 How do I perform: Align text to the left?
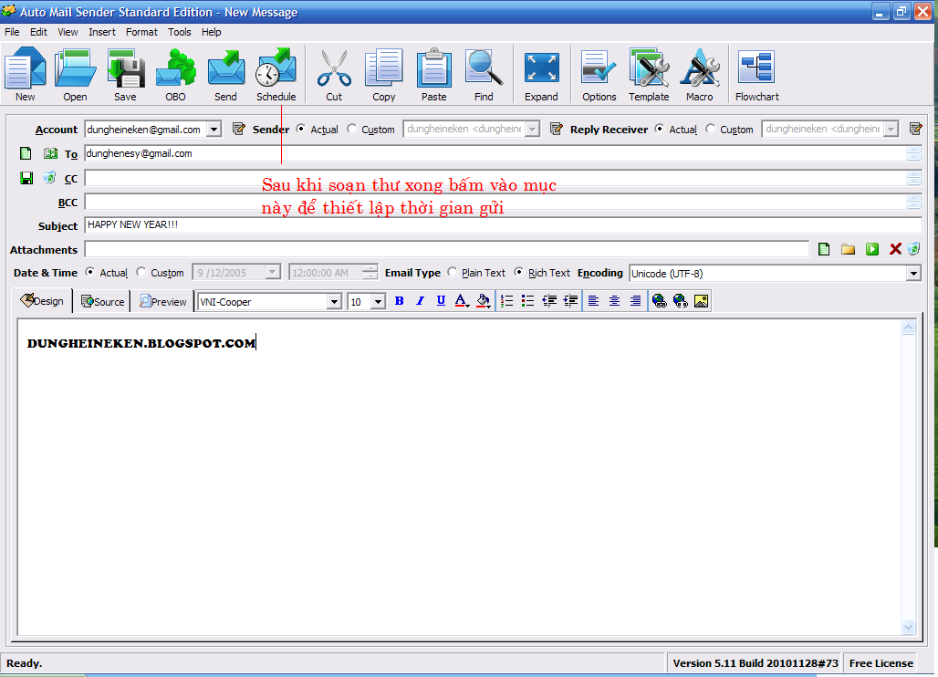[x=593, y=301]
